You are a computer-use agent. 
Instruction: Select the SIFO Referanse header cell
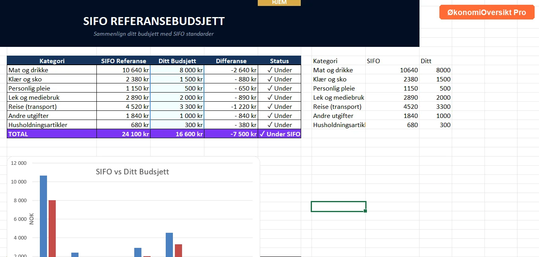123,61
